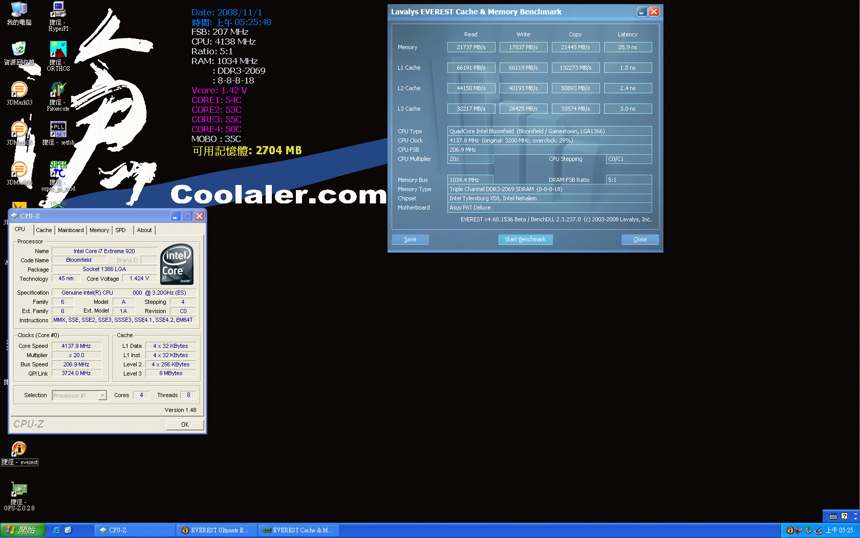Click the Close button in EVEREST benchmark
Screen dimensions: 860x538
pos(640,239)
